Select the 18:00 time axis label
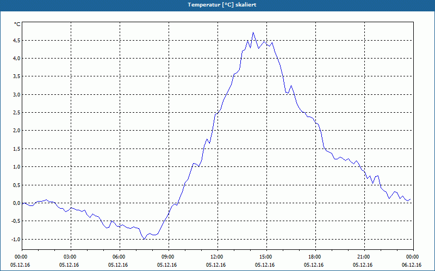This screenshot has width=435, height=271. 315,257
